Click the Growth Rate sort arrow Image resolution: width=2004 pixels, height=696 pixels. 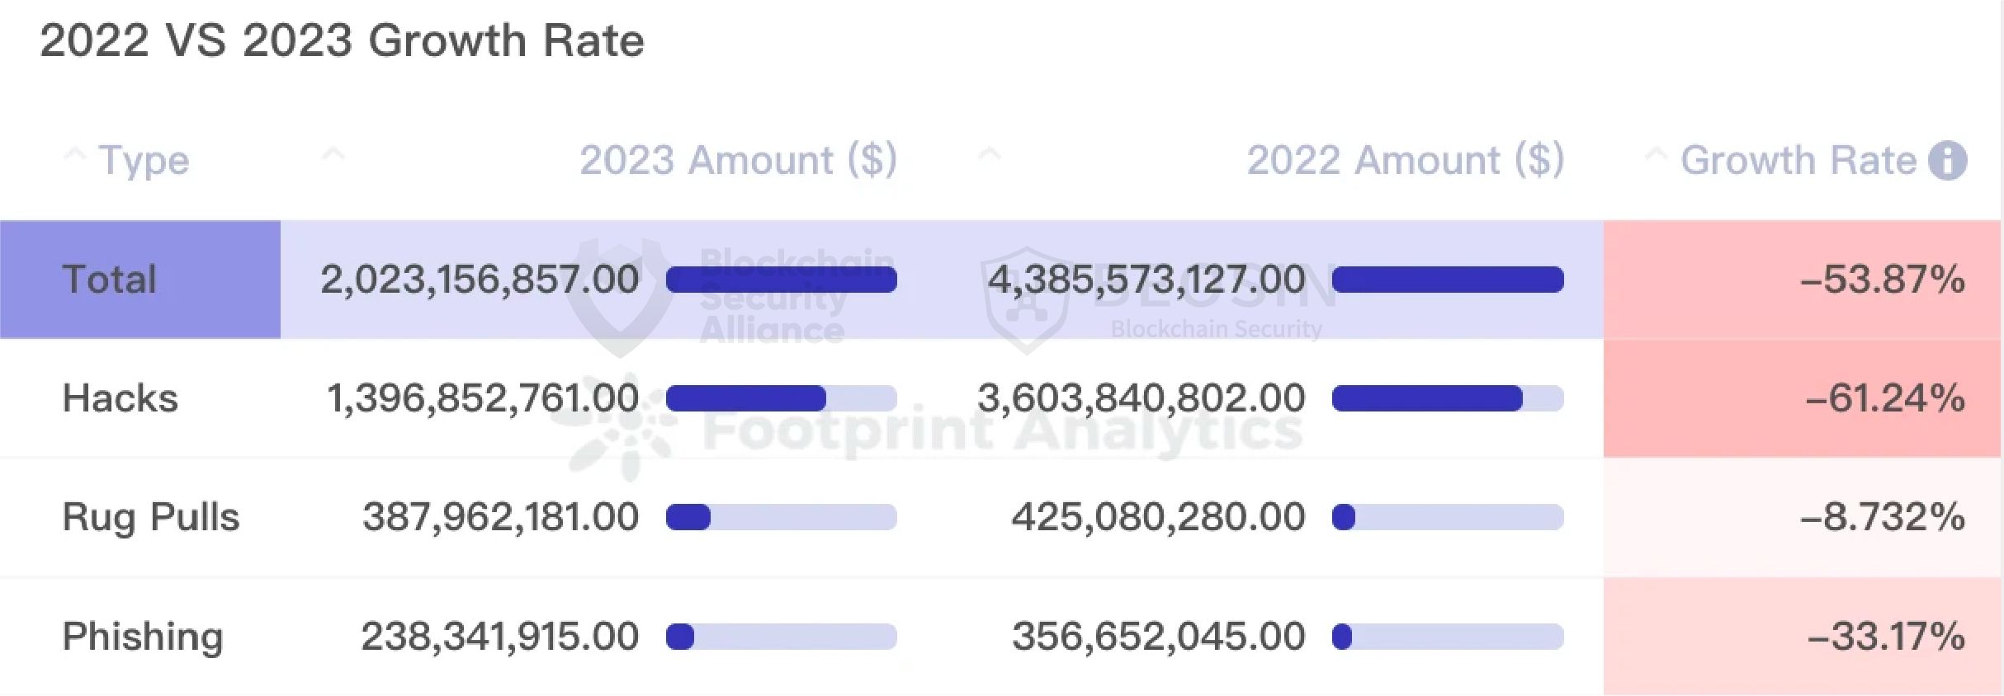(x=1655, y=155)
